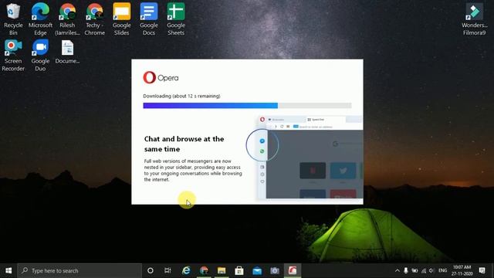Open the Camera app from taskbar
Screen dimensions: 494x278
coord(275,270)
